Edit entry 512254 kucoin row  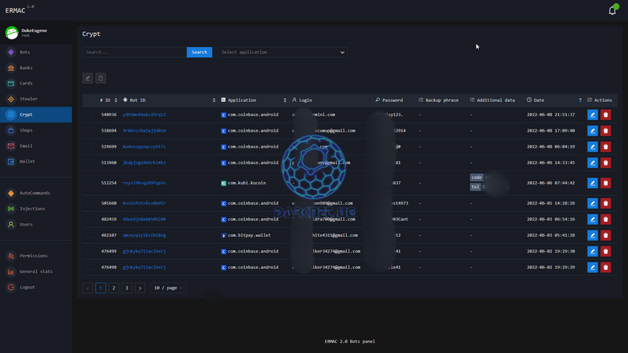pos(593,183)
